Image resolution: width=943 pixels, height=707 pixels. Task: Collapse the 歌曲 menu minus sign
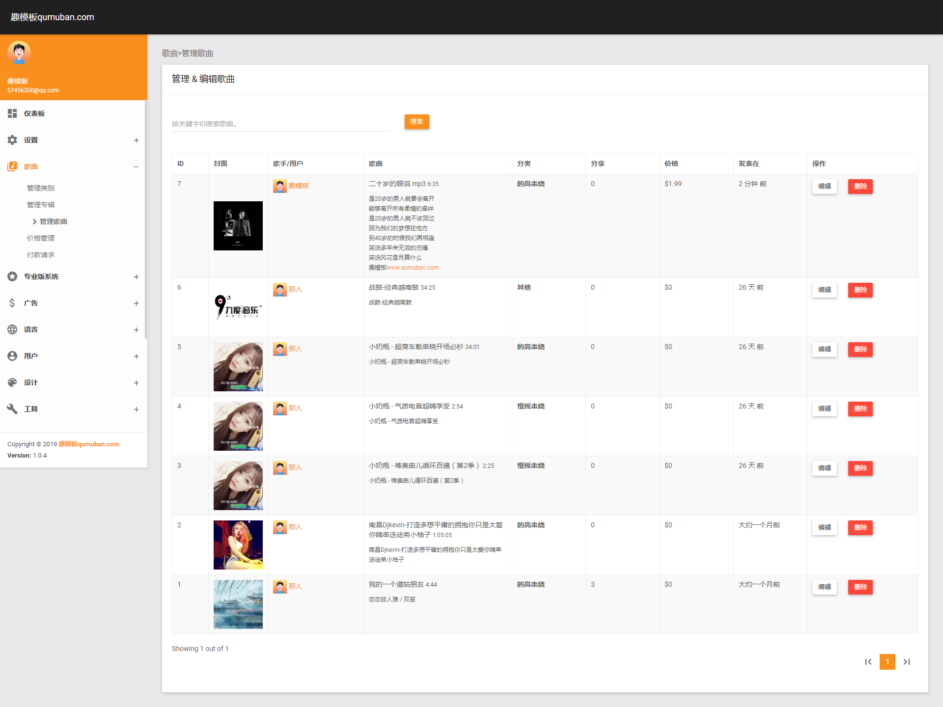point(136,167)
